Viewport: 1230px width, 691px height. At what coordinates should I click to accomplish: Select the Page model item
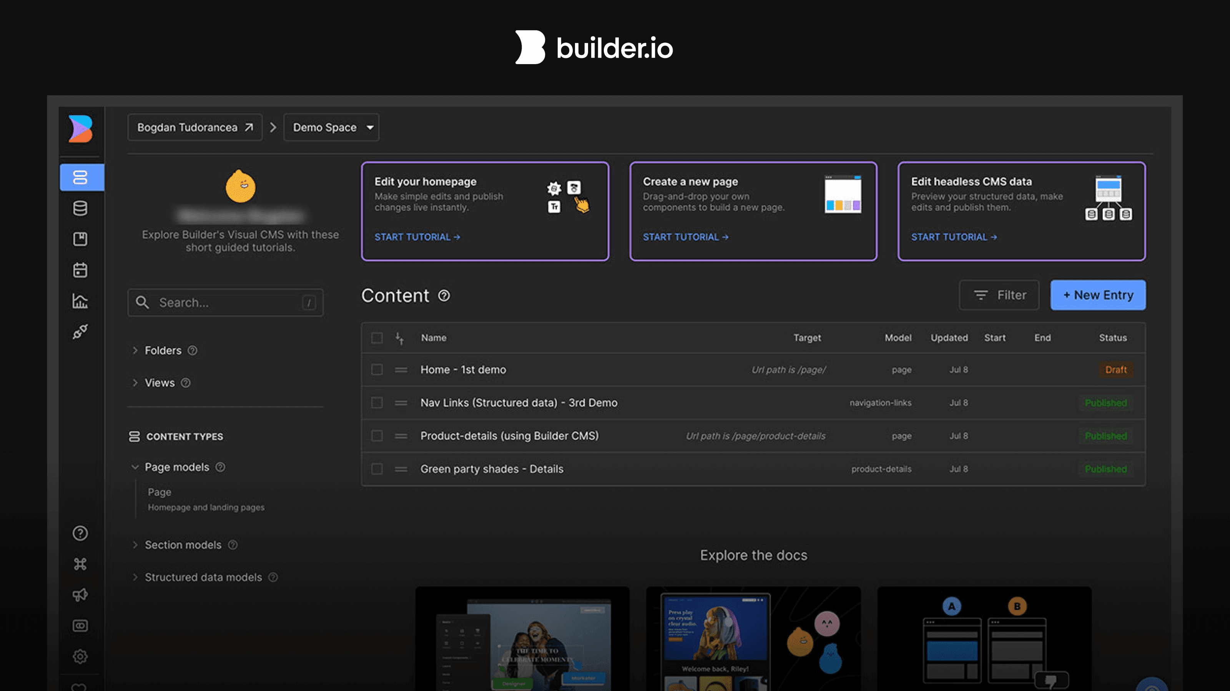click(206, 499)
